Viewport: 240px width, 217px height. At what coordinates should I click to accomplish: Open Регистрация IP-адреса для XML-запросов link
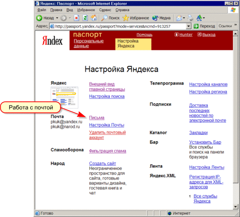(206, 182)
